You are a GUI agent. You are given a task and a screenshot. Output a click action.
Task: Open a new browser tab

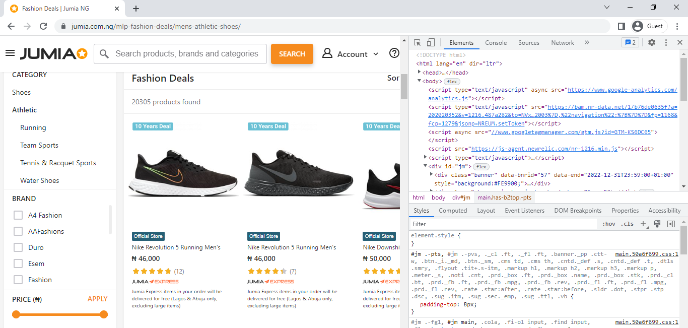click(136, 9)
